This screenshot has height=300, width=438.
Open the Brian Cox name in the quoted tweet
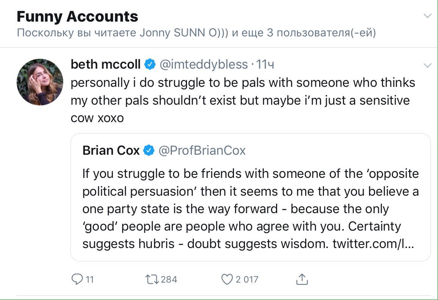click(x=111, y=151)
